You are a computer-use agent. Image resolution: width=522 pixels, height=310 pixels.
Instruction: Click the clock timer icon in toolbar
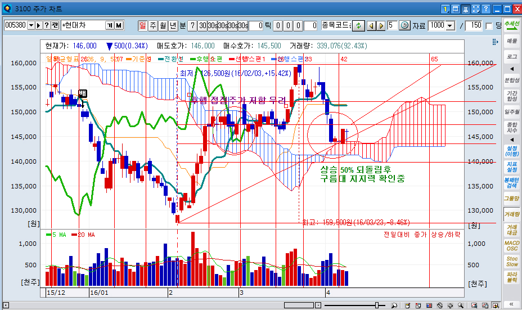405,25
